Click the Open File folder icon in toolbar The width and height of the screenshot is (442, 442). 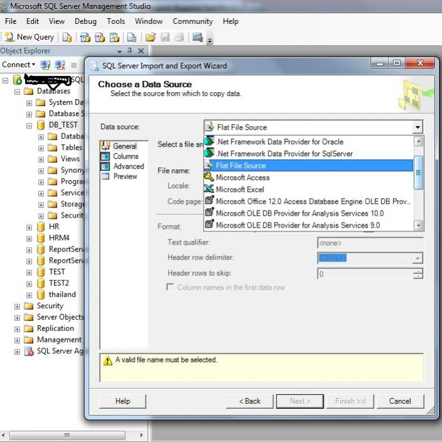[150, 37]
